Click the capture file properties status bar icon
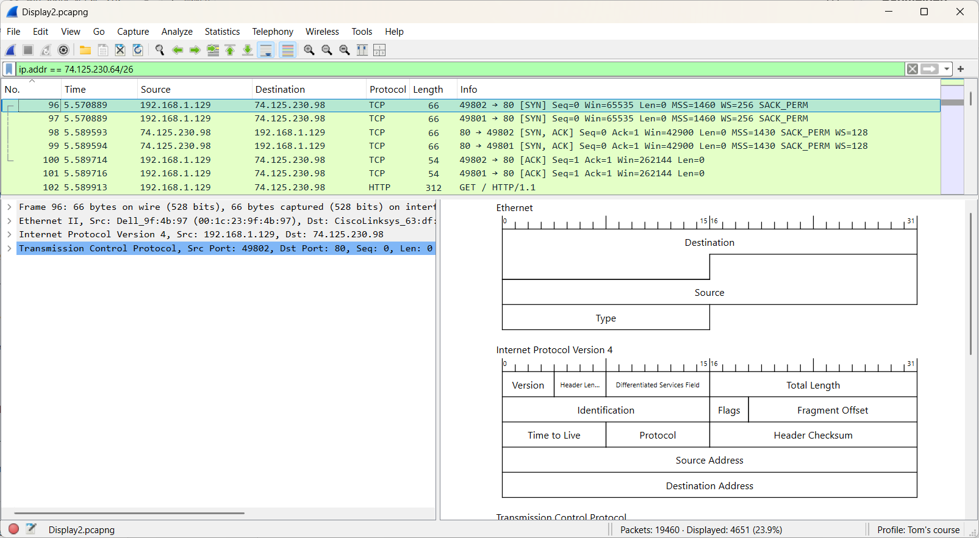The width and height of the screenshot is (979, 538). point(31,529)
